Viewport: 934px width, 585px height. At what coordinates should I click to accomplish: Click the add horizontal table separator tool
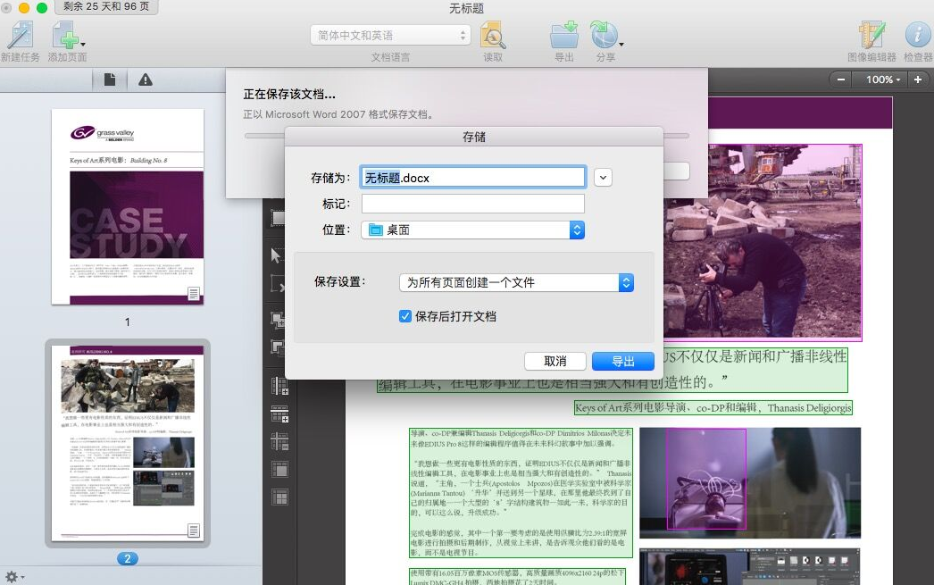[x=279, y=414]
